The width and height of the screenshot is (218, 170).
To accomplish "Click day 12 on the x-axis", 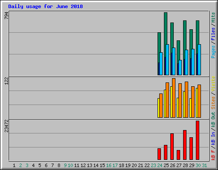I will (x=83, y=165).
